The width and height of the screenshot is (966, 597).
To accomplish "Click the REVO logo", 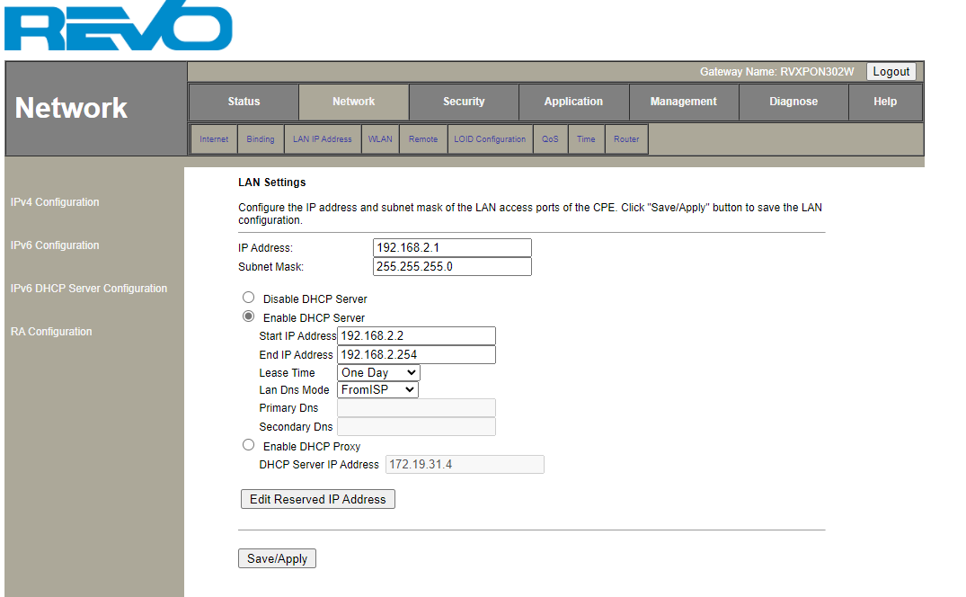I will click(118, 29).
